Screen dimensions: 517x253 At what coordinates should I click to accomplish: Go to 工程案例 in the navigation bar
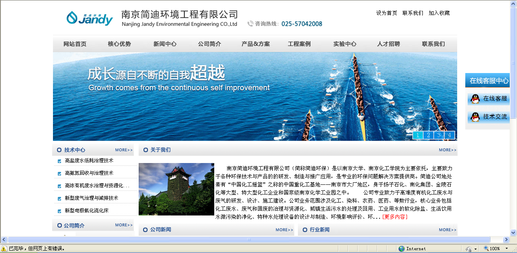coord(299,44)
